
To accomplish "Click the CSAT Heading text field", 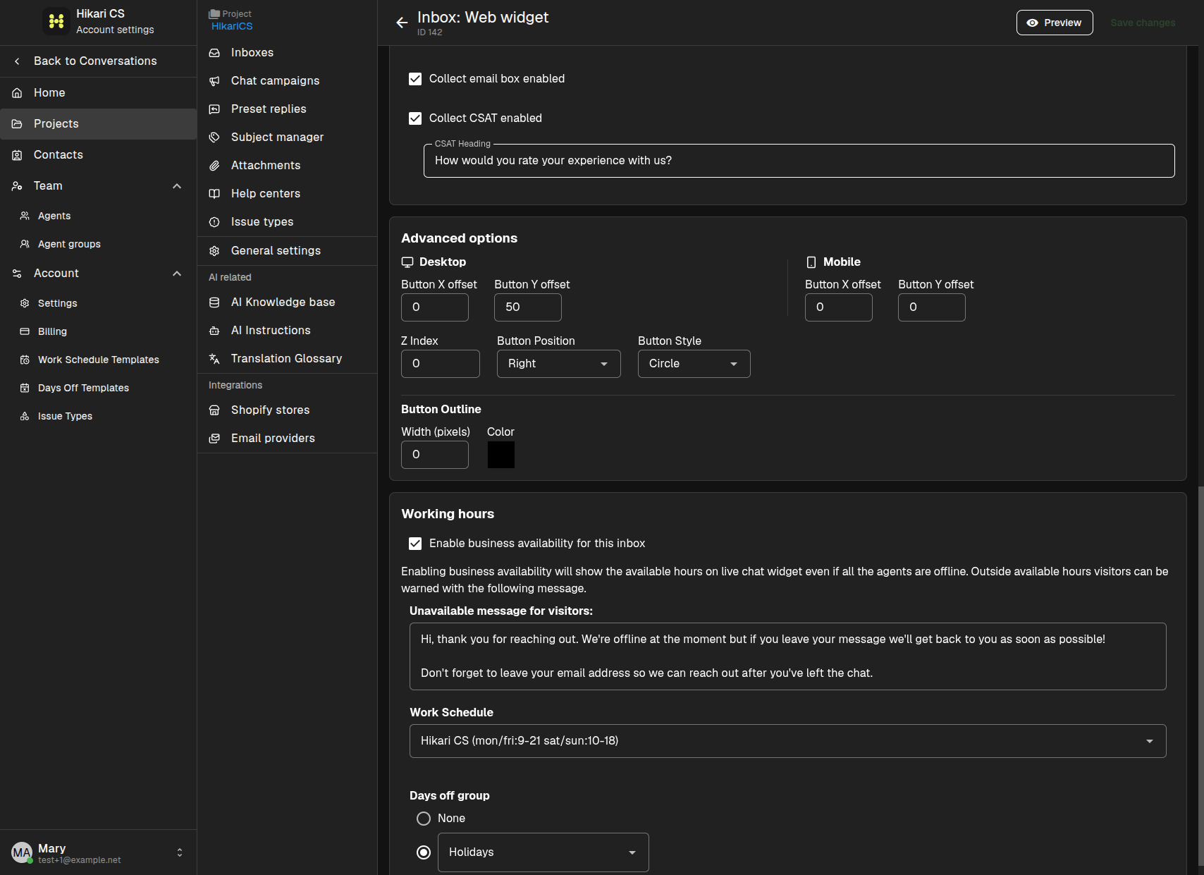I will pyautogui.click(x=799, y=161).
